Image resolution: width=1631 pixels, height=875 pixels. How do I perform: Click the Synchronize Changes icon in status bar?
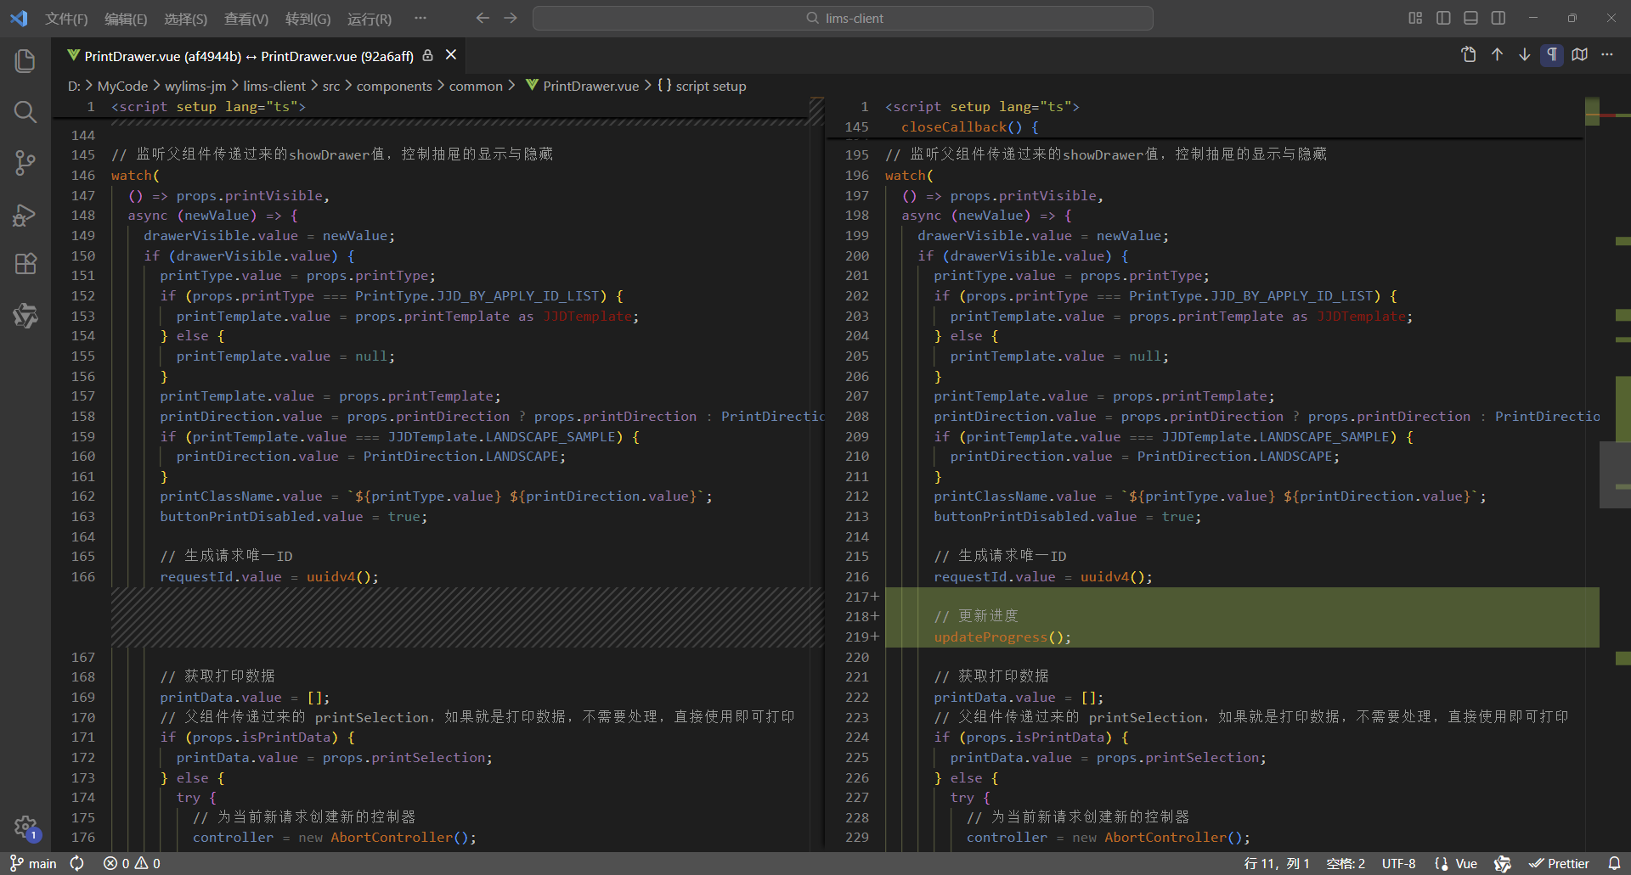pyautogui.click(x=77, y=863)
